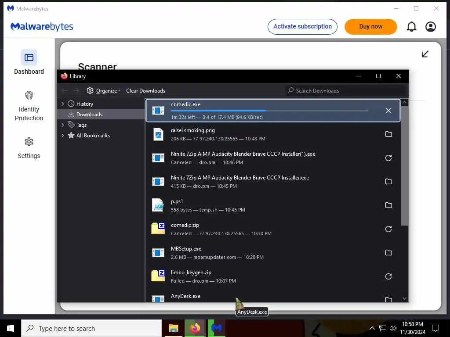This screenshot has width=450, height=337.
Task: Click the ralsei smoking.png image icon
Action: coord(158,134)
